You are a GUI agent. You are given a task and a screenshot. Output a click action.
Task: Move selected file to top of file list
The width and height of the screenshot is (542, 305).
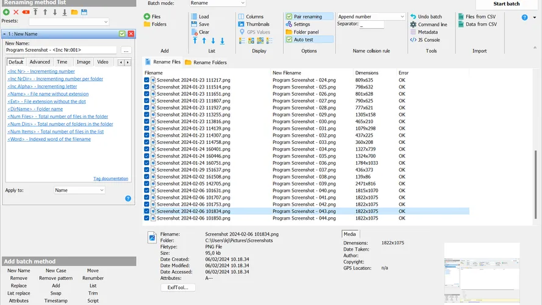pos(195,41)
